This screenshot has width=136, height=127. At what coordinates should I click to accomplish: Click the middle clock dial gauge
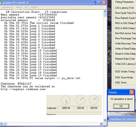pos(80,100)
